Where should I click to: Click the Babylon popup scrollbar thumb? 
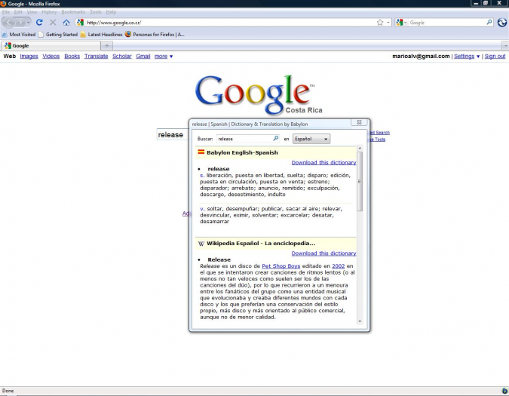(x=360, y=181)
